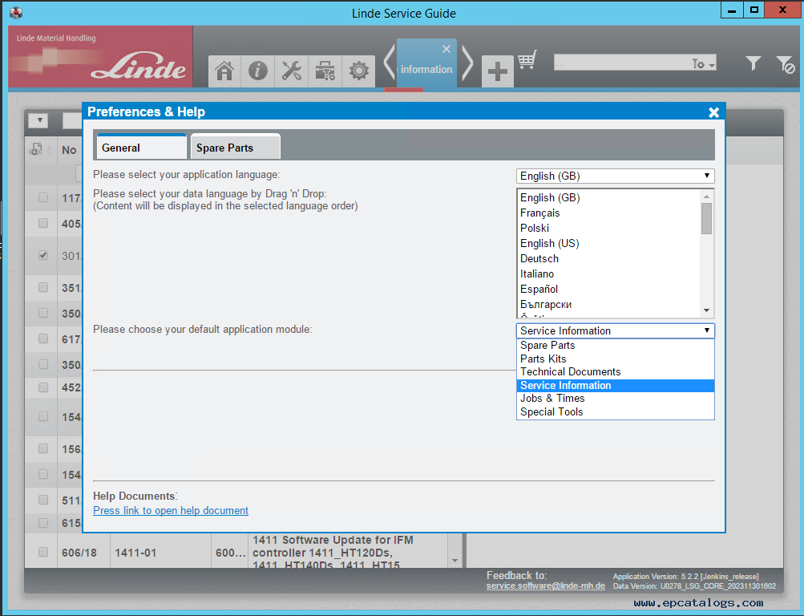Select Italiano in data language list

[608, 274]
